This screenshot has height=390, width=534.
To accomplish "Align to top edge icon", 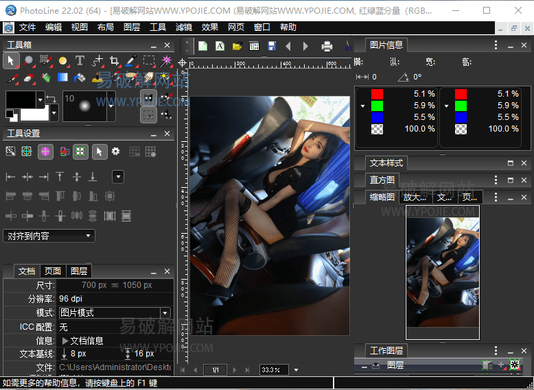I will click(x=60, y=176).
